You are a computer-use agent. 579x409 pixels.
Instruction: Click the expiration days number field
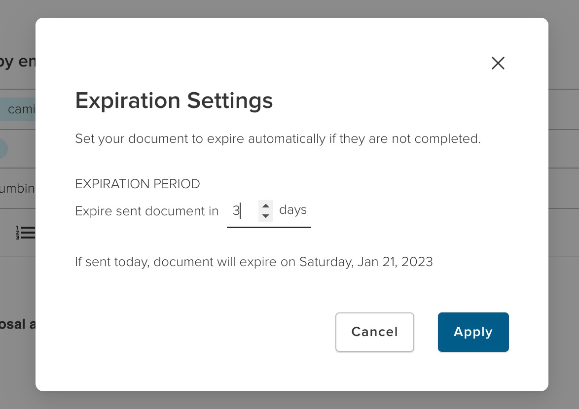[x=242, y=211]
